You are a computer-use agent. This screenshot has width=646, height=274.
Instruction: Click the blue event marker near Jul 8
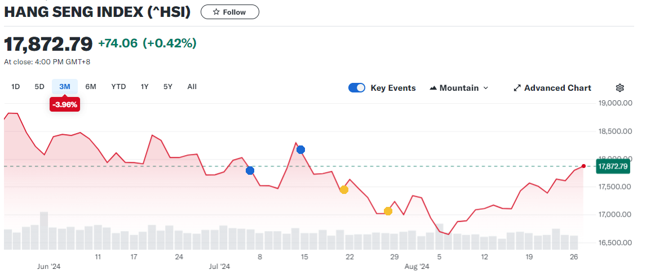[250, 171]
